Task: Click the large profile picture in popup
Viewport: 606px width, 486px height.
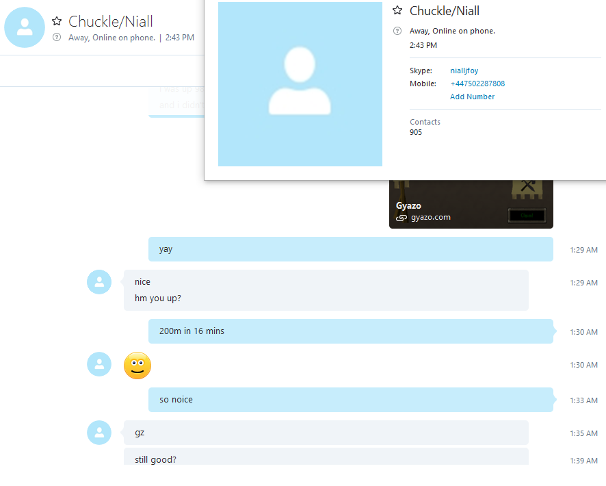Action: coord(300,84)
